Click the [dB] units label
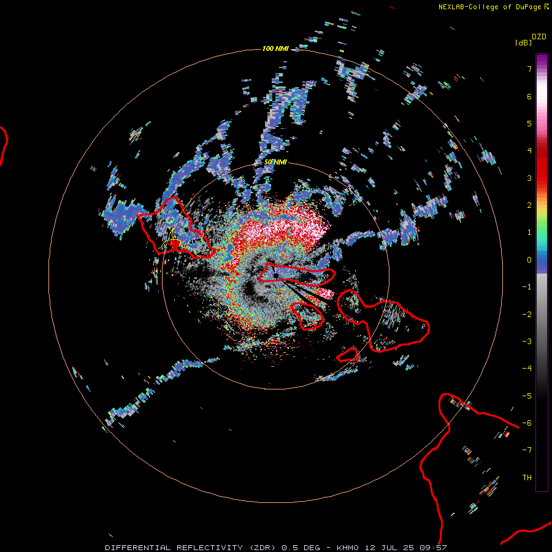This screenshot has width=552, height=552. tap(523, 43)
